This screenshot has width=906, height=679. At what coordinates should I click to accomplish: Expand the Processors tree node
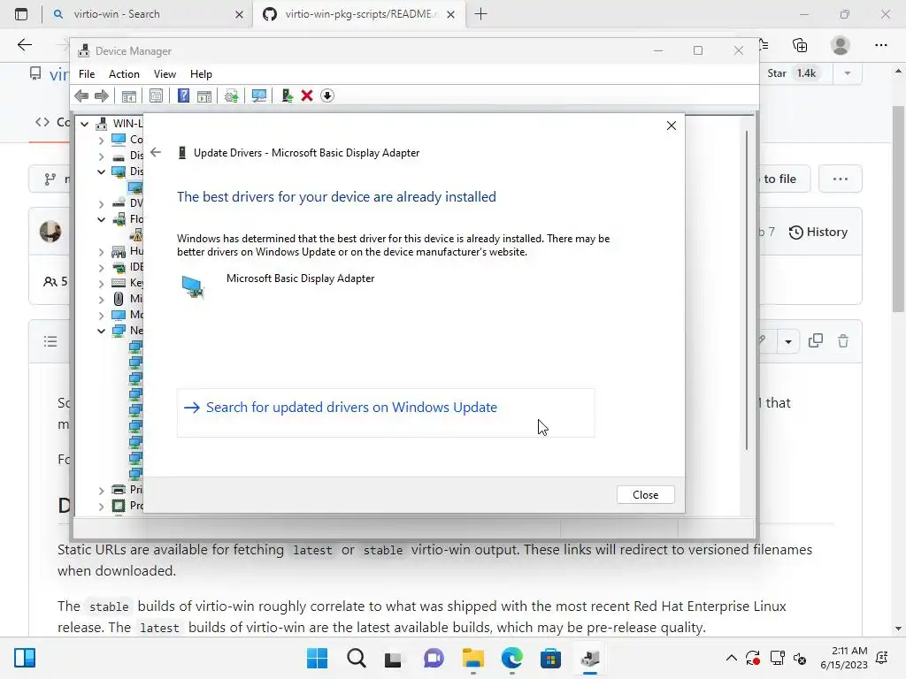point(101,506)
